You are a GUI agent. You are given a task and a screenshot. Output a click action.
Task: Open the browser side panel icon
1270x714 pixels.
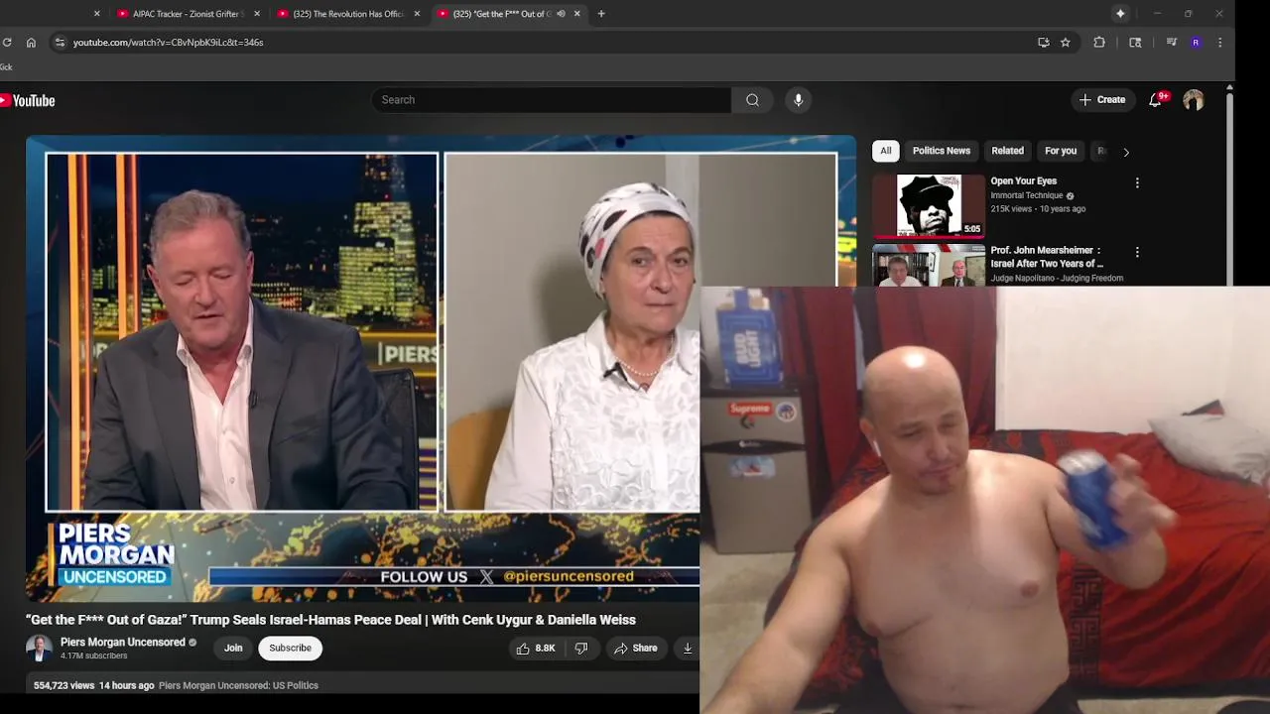click(1135, 43)
